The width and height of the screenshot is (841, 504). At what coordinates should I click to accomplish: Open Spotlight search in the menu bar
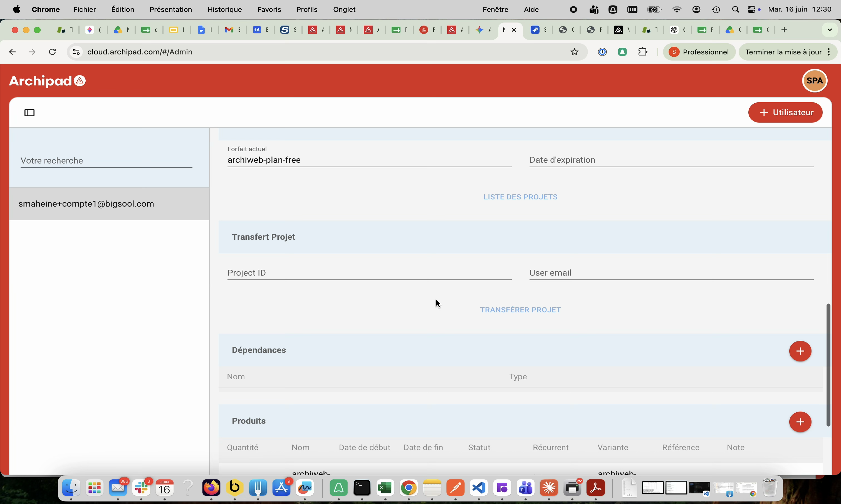click(x=735, y=9)
